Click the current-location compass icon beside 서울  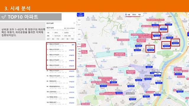[x=126, y=14]
